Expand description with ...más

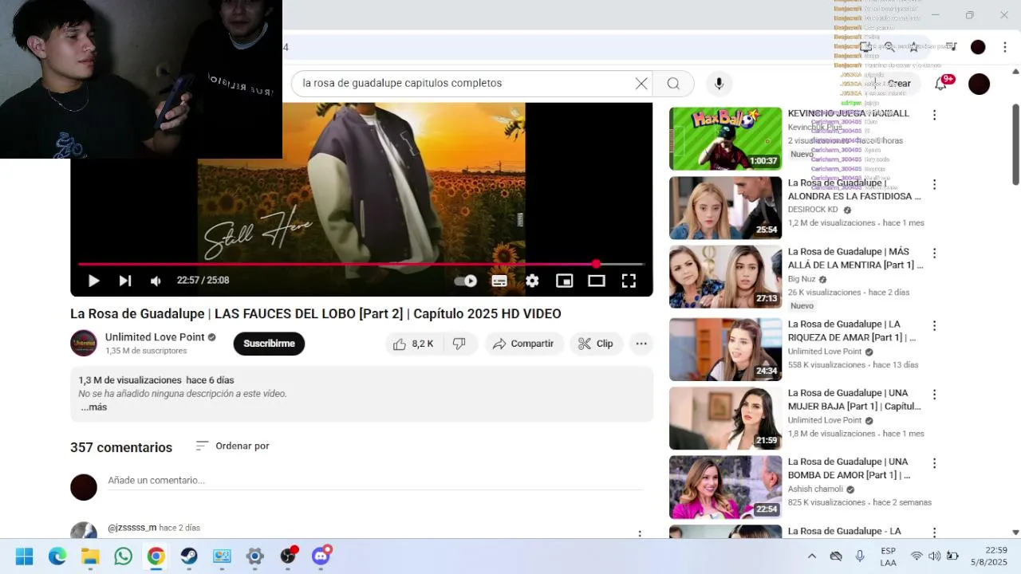coord(93,407)
